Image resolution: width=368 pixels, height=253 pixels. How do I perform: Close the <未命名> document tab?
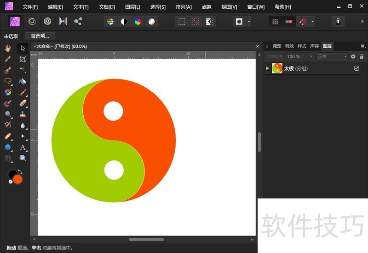(258, 46)
